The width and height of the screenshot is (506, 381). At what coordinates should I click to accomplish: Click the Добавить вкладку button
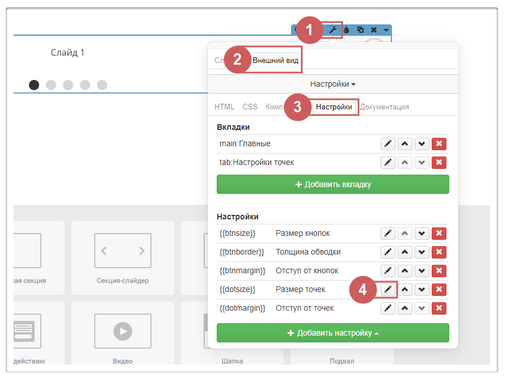click(x=333, y=184)
